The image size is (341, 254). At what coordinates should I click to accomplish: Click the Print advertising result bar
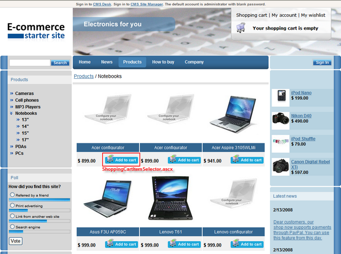(40, 211)
